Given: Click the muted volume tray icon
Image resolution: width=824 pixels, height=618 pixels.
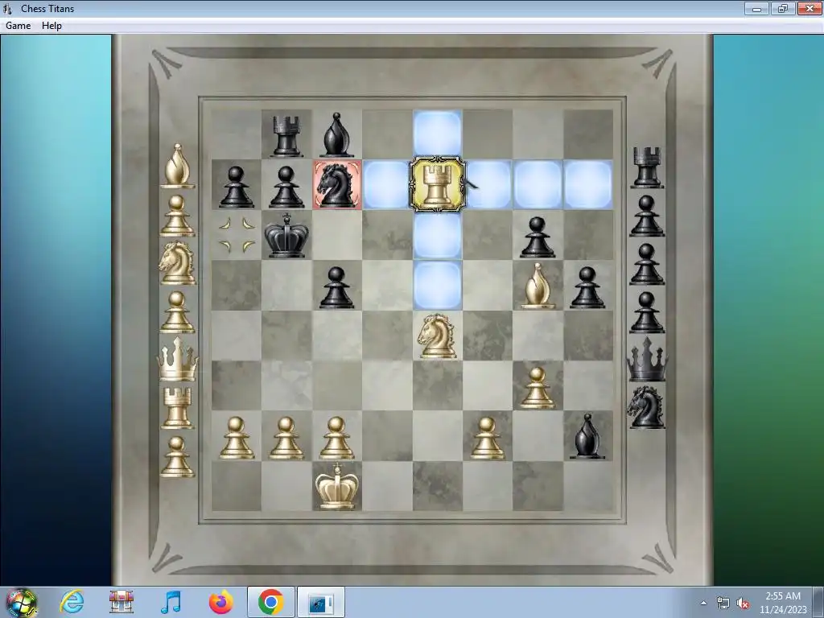Looking at the screenshot, I should (743, 603).
